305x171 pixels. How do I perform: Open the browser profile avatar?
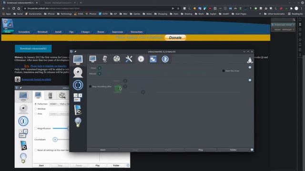click(296, 9)
